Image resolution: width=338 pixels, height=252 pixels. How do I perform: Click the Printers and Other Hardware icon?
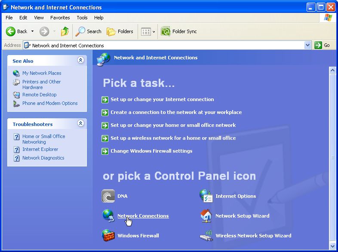pos(16,82)
